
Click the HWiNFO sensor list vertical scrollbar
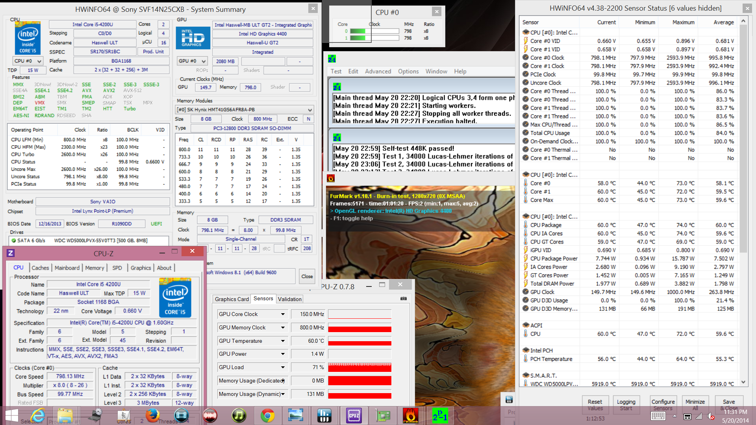coord(743,201)
